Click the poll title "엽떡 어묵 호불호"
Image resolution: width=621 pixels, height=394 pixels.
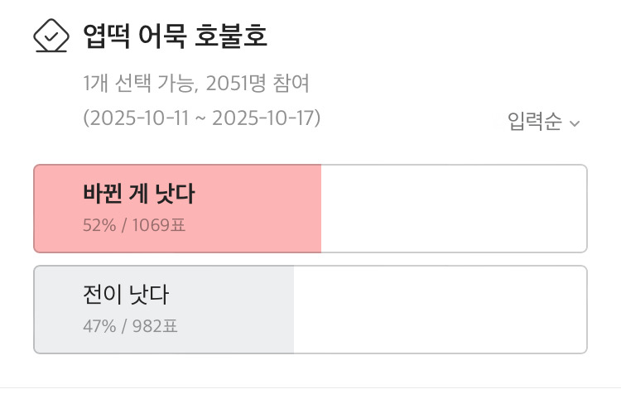[175, 36]
